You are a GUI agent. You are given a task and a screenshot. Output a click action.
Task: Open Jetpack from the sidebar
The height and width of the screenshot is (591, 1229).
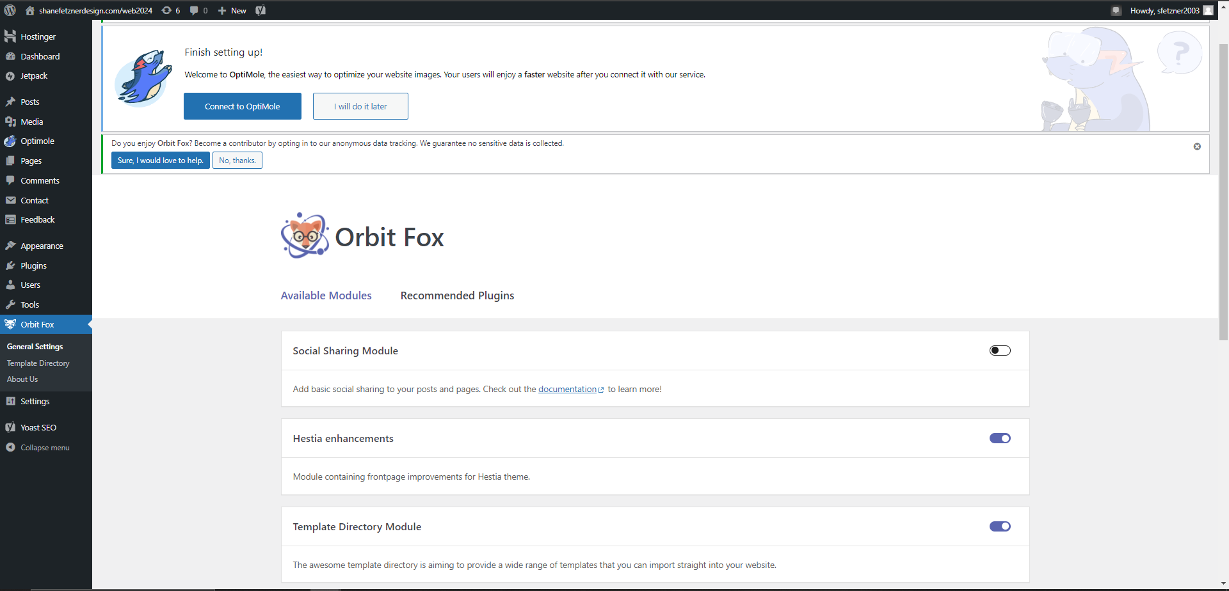(34, 76)
